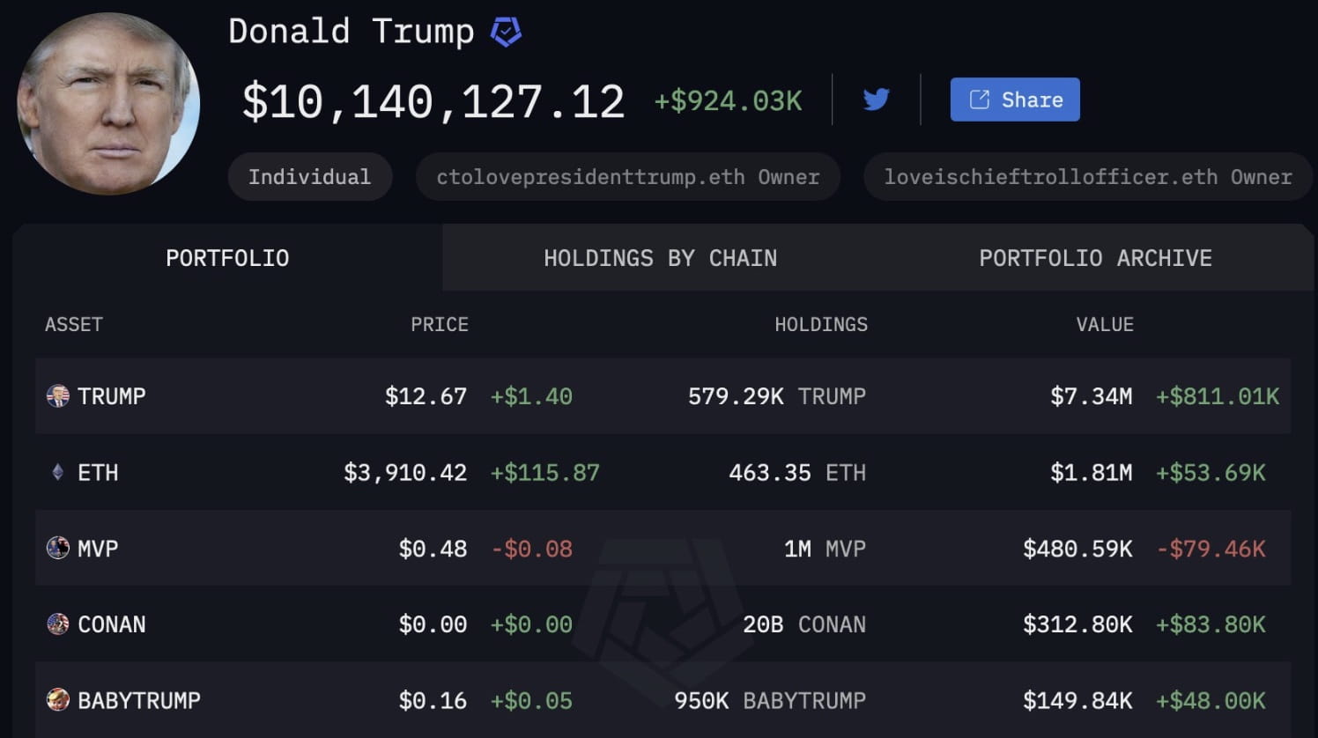This screenshot has height=738, width=1318.
Task: Switch to the HOLDINGS BY CHAIN tab
Action: 660,258
